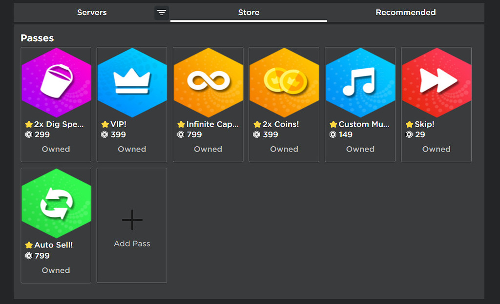Open the Recommended tab
This screenshot has height=304, width=500.
[x=405, y=12]
